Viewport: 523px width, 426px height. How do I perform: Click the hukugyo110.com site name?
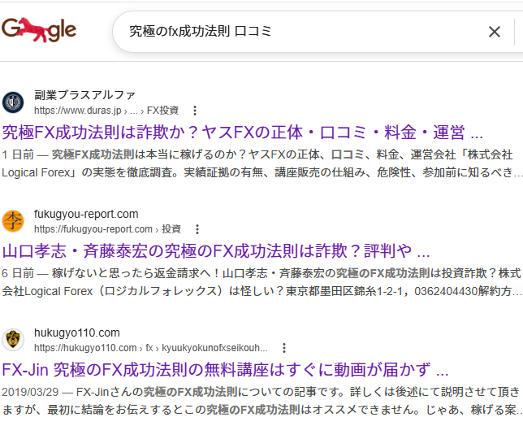pyautogui.click(x=76, y=333)
